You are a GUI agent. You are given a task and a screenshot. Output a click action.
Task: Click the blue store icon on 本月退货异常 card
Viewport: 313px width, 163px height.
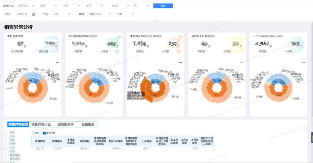pos(51,44)
